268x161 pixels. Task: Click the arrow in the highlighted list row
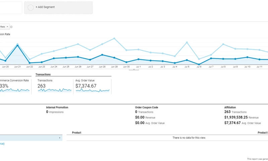point(60,138)
